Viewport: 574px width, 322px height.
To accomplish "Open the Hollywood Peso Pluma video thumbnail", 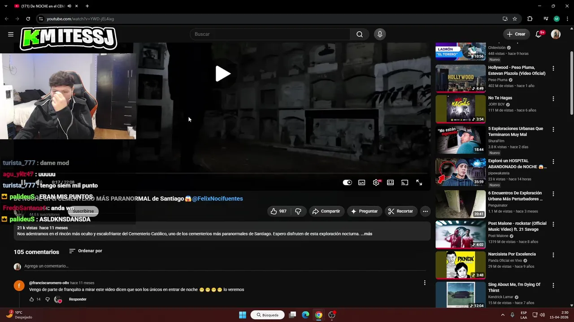I will click(x=461, y=78).
